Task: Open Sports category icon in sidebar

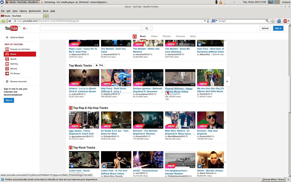Action: (7, 59)
